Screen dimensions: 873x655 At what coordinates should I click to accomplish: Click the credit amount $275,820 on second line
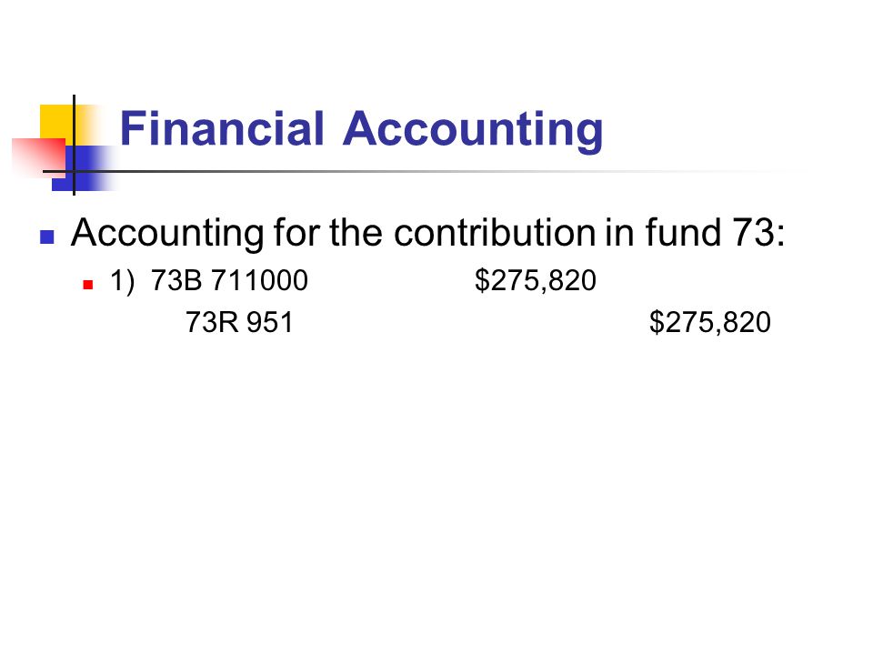pos(710,322)
